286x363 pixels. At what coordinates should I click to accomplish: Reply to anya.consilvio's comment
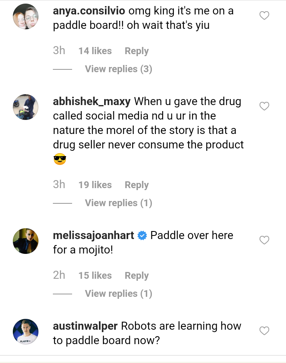tap(137, 51)
